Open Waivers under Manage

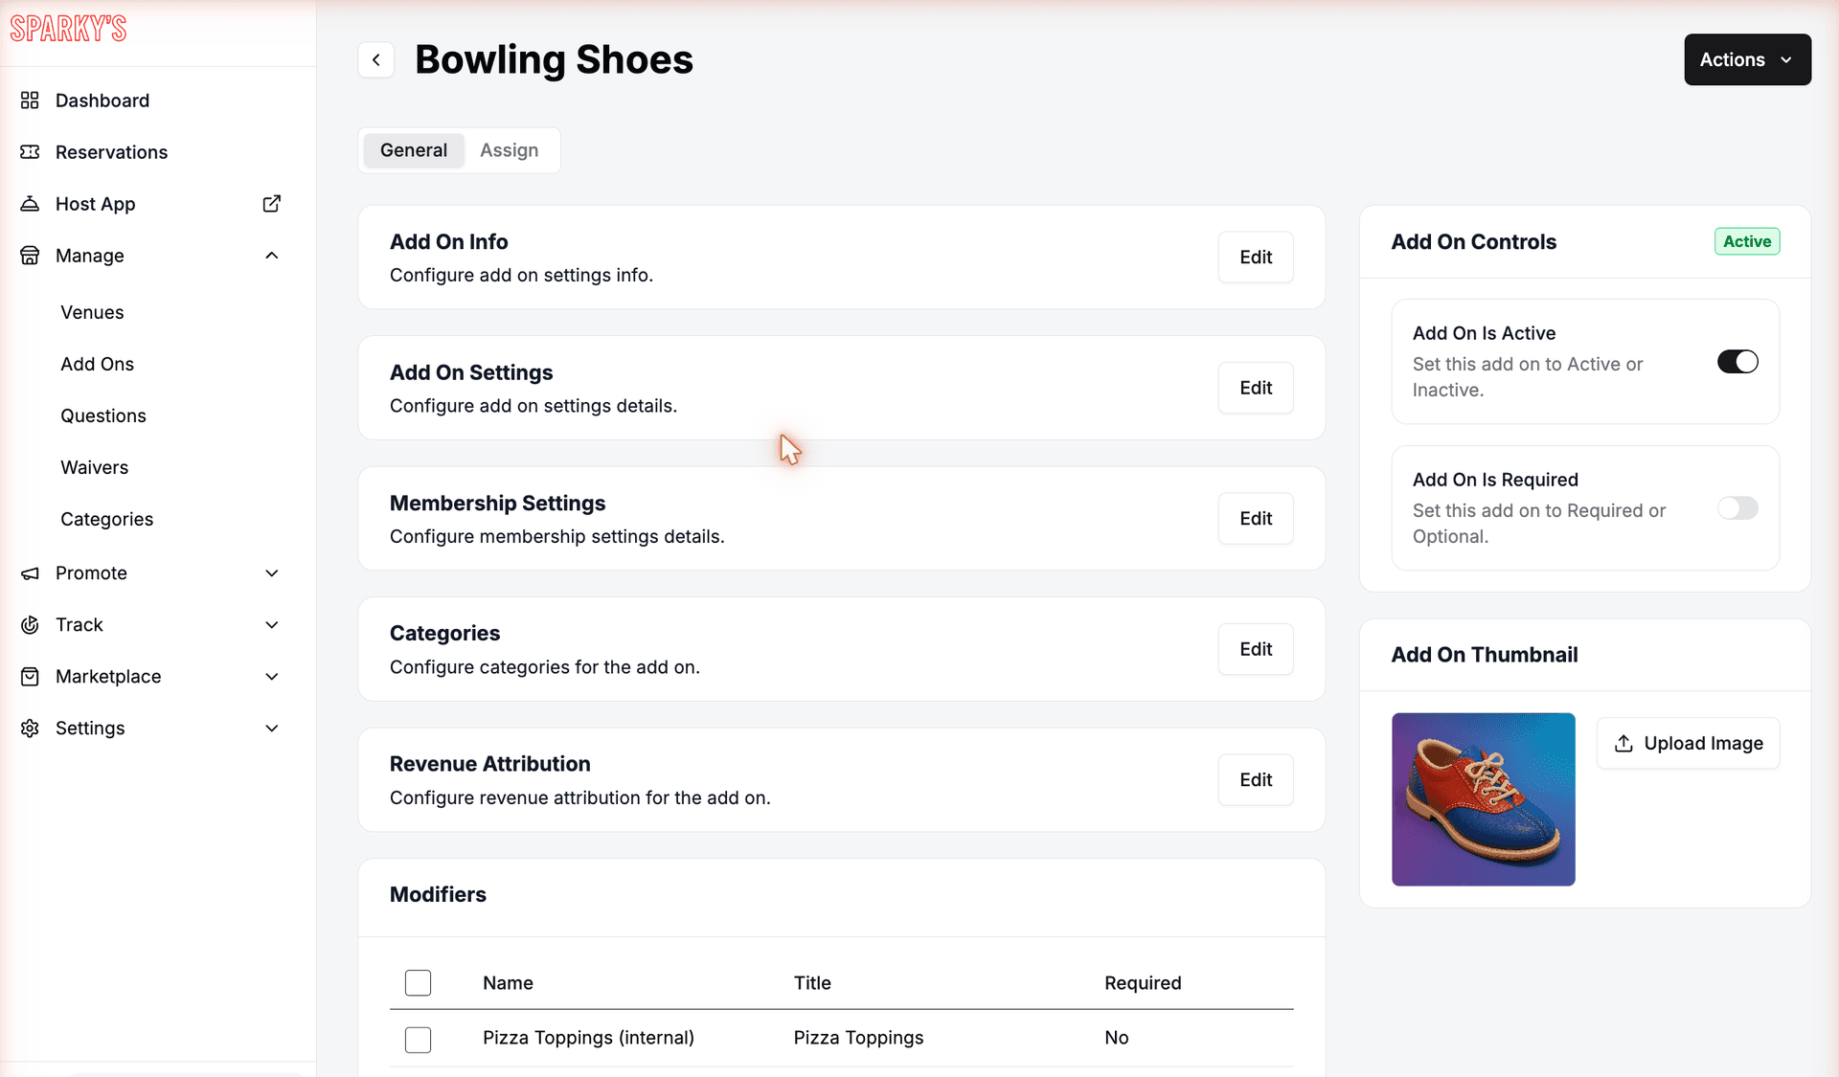tap(94, 467)
